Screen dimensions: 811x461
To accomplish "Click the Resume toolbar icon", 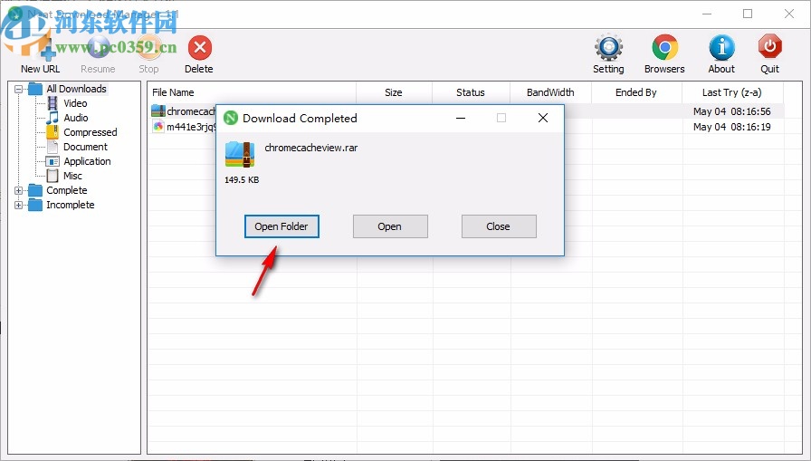I will [98, 47].
